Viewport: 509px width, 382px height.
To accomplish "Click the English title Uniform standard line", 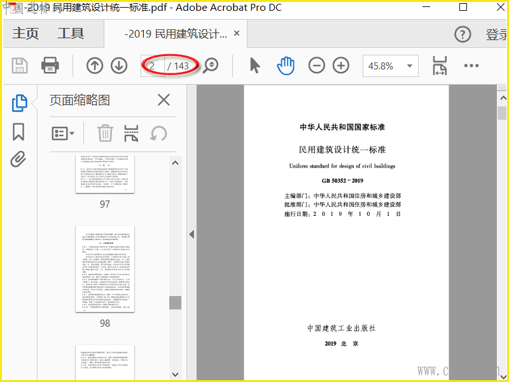I will coord(342,166).
